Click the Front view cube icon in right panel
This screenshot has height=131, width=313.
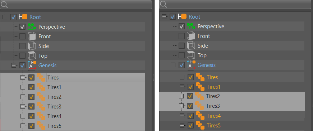point(190,36)
